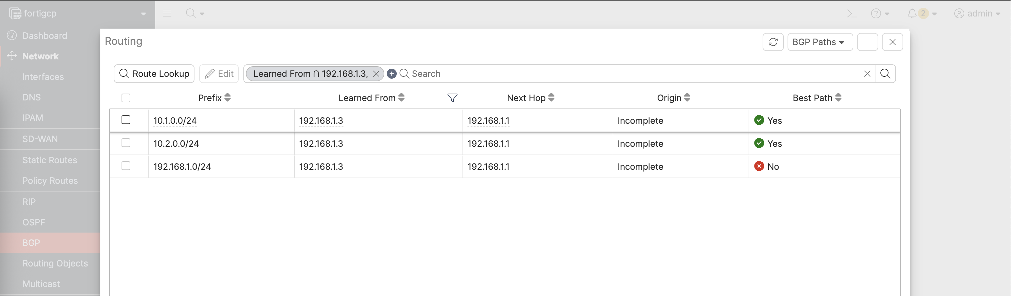The width and height of the screenshot is (1011, 296).
Task: Open the CLI console icon
Action: tap(851, 14)
